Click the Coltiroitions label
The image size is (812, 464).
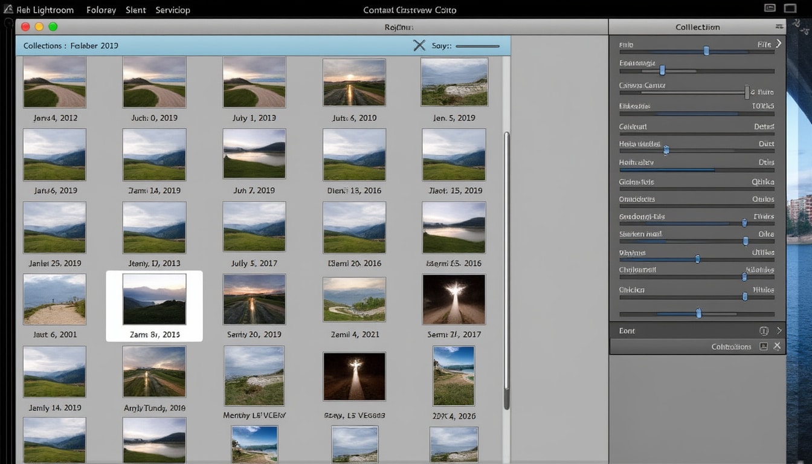coord(731,347)
